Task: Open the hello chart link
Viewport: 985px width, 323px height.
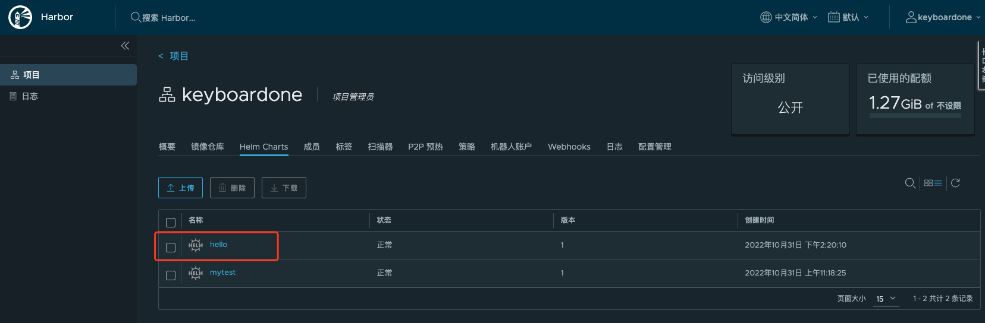Action: pyautogui.click(x=218, y=245)
